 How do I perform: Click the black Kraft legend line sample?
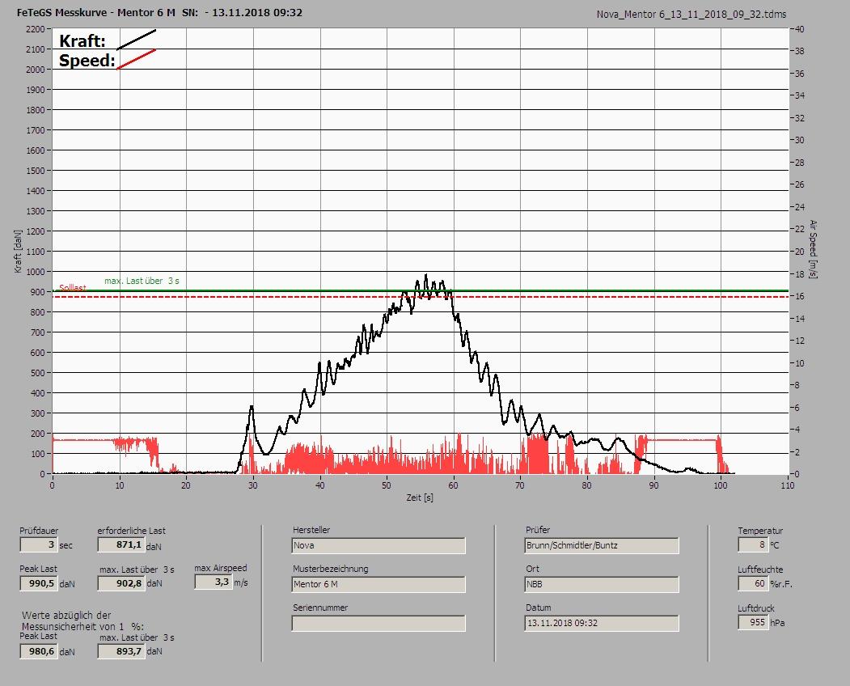click(136, 40)
